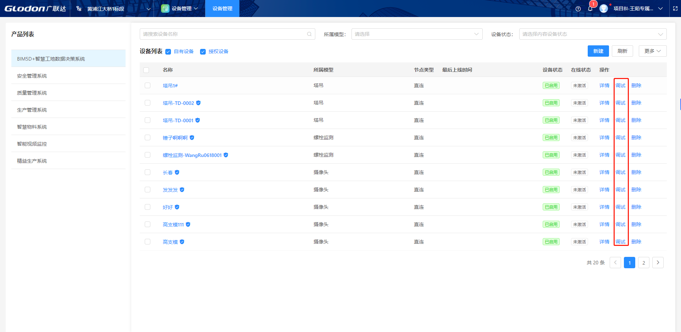Image resolution: width=681 pixels, height=332 pixels.
Task: Click 调试 link for 长春 device
Action: tap(620, 172)
